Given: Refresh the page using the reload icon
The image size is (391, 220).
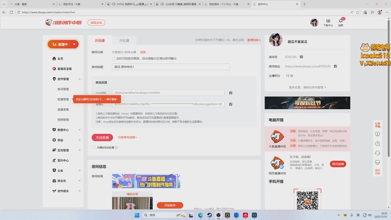Looking at the screenshot, I should coord(11,12).
